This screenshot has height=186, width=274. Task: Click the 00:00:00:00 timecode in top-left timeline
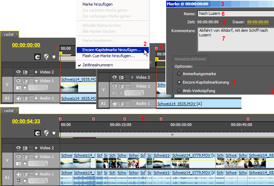[26, 45]
